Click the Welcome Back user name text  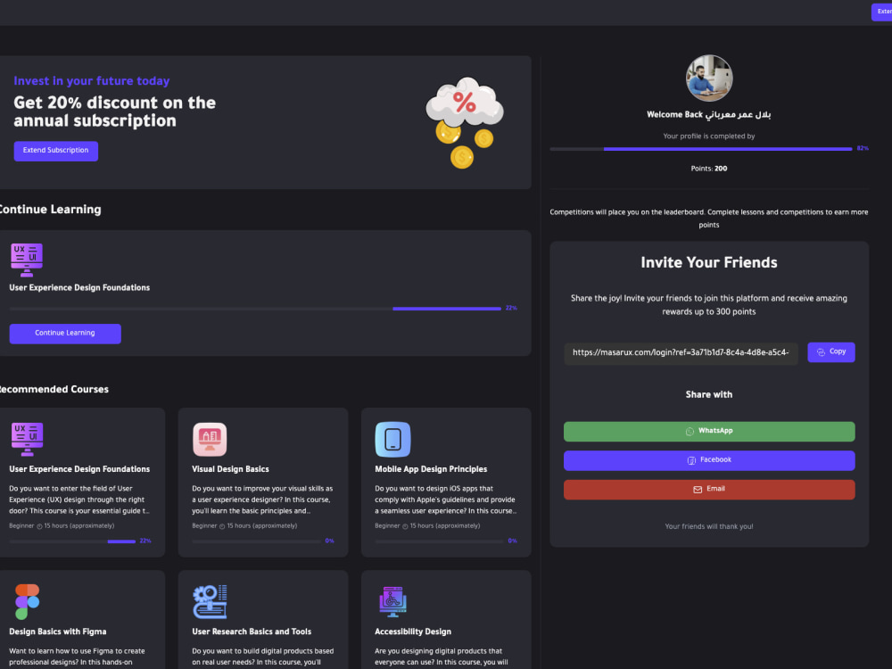[x=709, y=115]
